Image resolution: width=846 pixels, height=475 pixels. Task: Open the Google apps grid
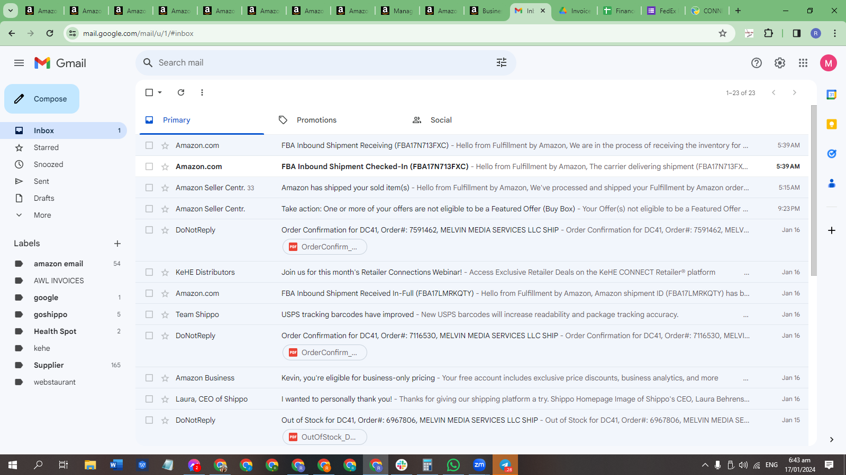click(803, 63)
